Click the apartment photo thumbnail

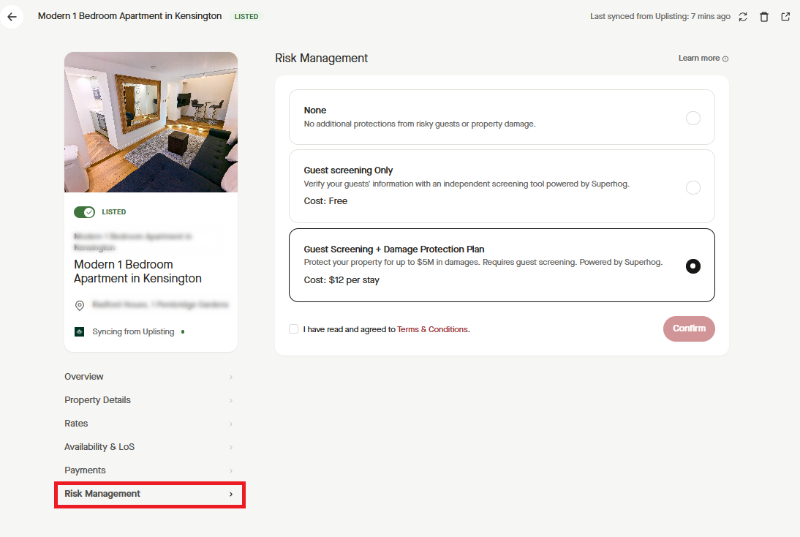151,122
